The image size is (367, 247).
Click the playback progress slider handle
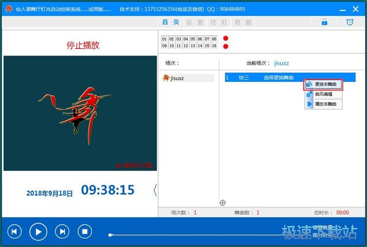pos(111,235)
